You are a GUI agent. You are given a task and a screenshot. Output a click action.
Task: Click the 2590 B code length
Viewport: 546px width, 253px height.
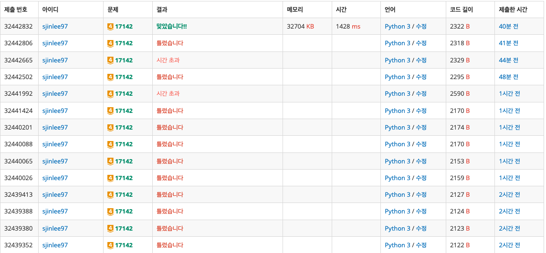[x=460, y=94]
